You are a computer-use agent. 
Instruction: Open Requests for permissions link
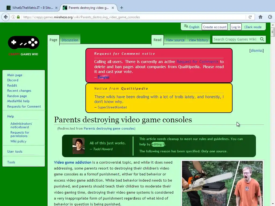pyautogui.click(x=20, y=134)
